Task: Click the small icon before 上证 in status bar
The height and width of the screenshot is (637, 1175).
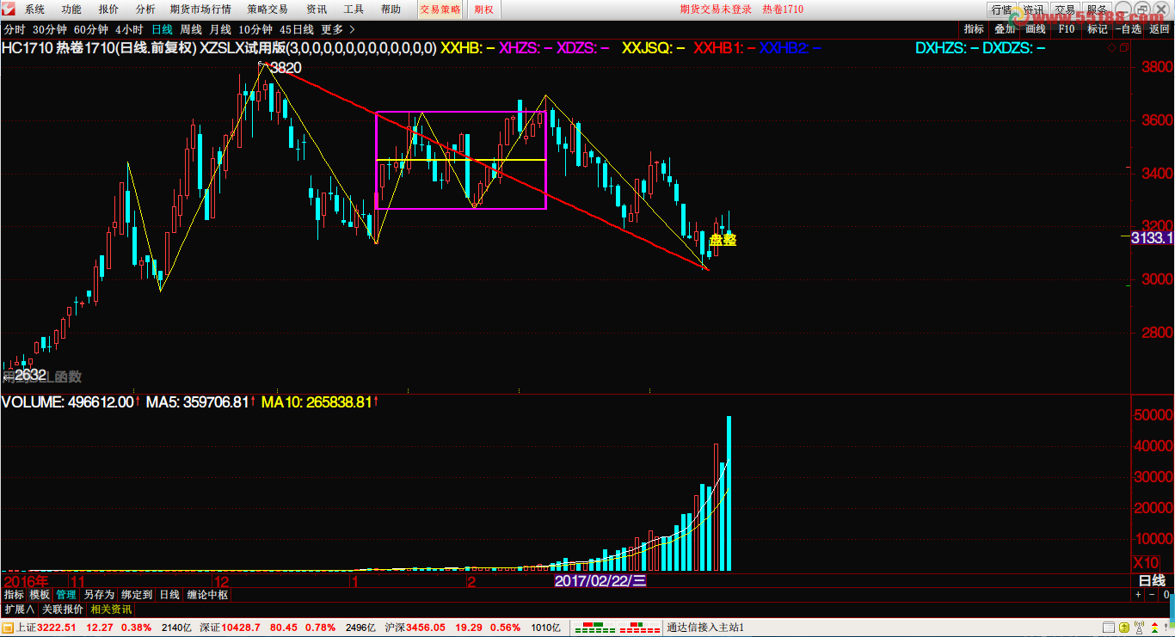Action: tap(8, 628)
